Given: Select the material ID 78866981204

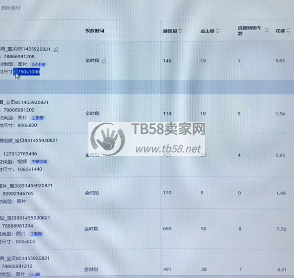Looking at the screenshot, I should 17,226.
